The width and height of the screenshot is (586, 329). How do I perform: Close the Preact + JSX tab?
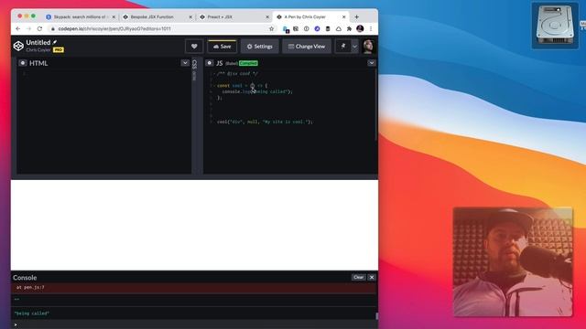tap(267, 16)
